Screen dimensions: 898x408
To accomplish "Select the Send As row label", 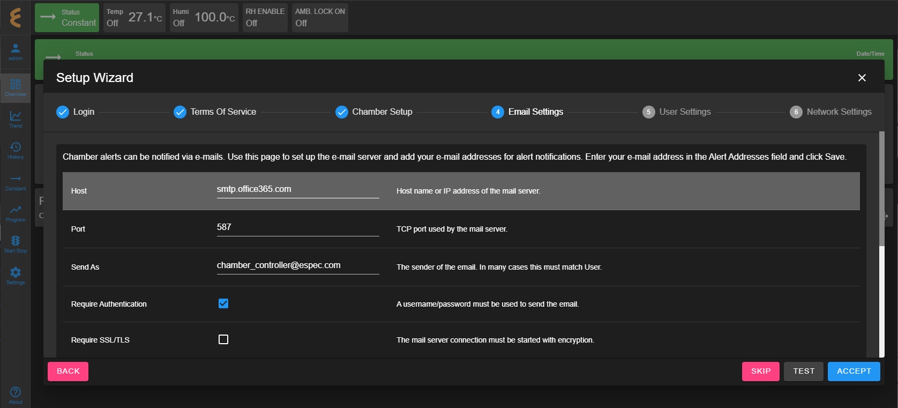I will pos(85,267).
